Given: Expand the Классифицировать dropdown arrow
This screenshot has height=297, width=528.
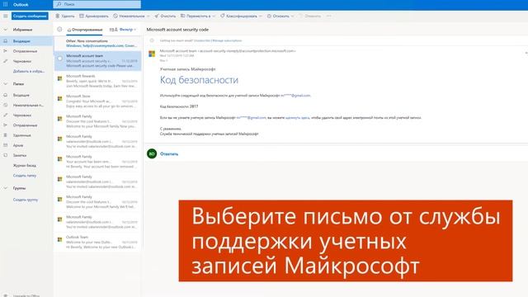Looking at the screenshot, I should click(x=261, y=16).
